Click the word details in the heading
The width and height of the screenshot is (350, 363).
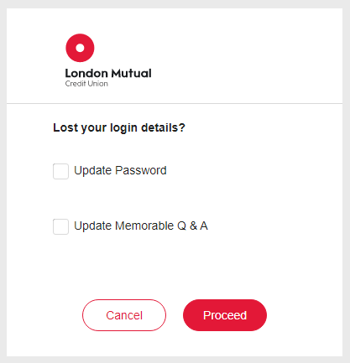[x=159, y=127]
